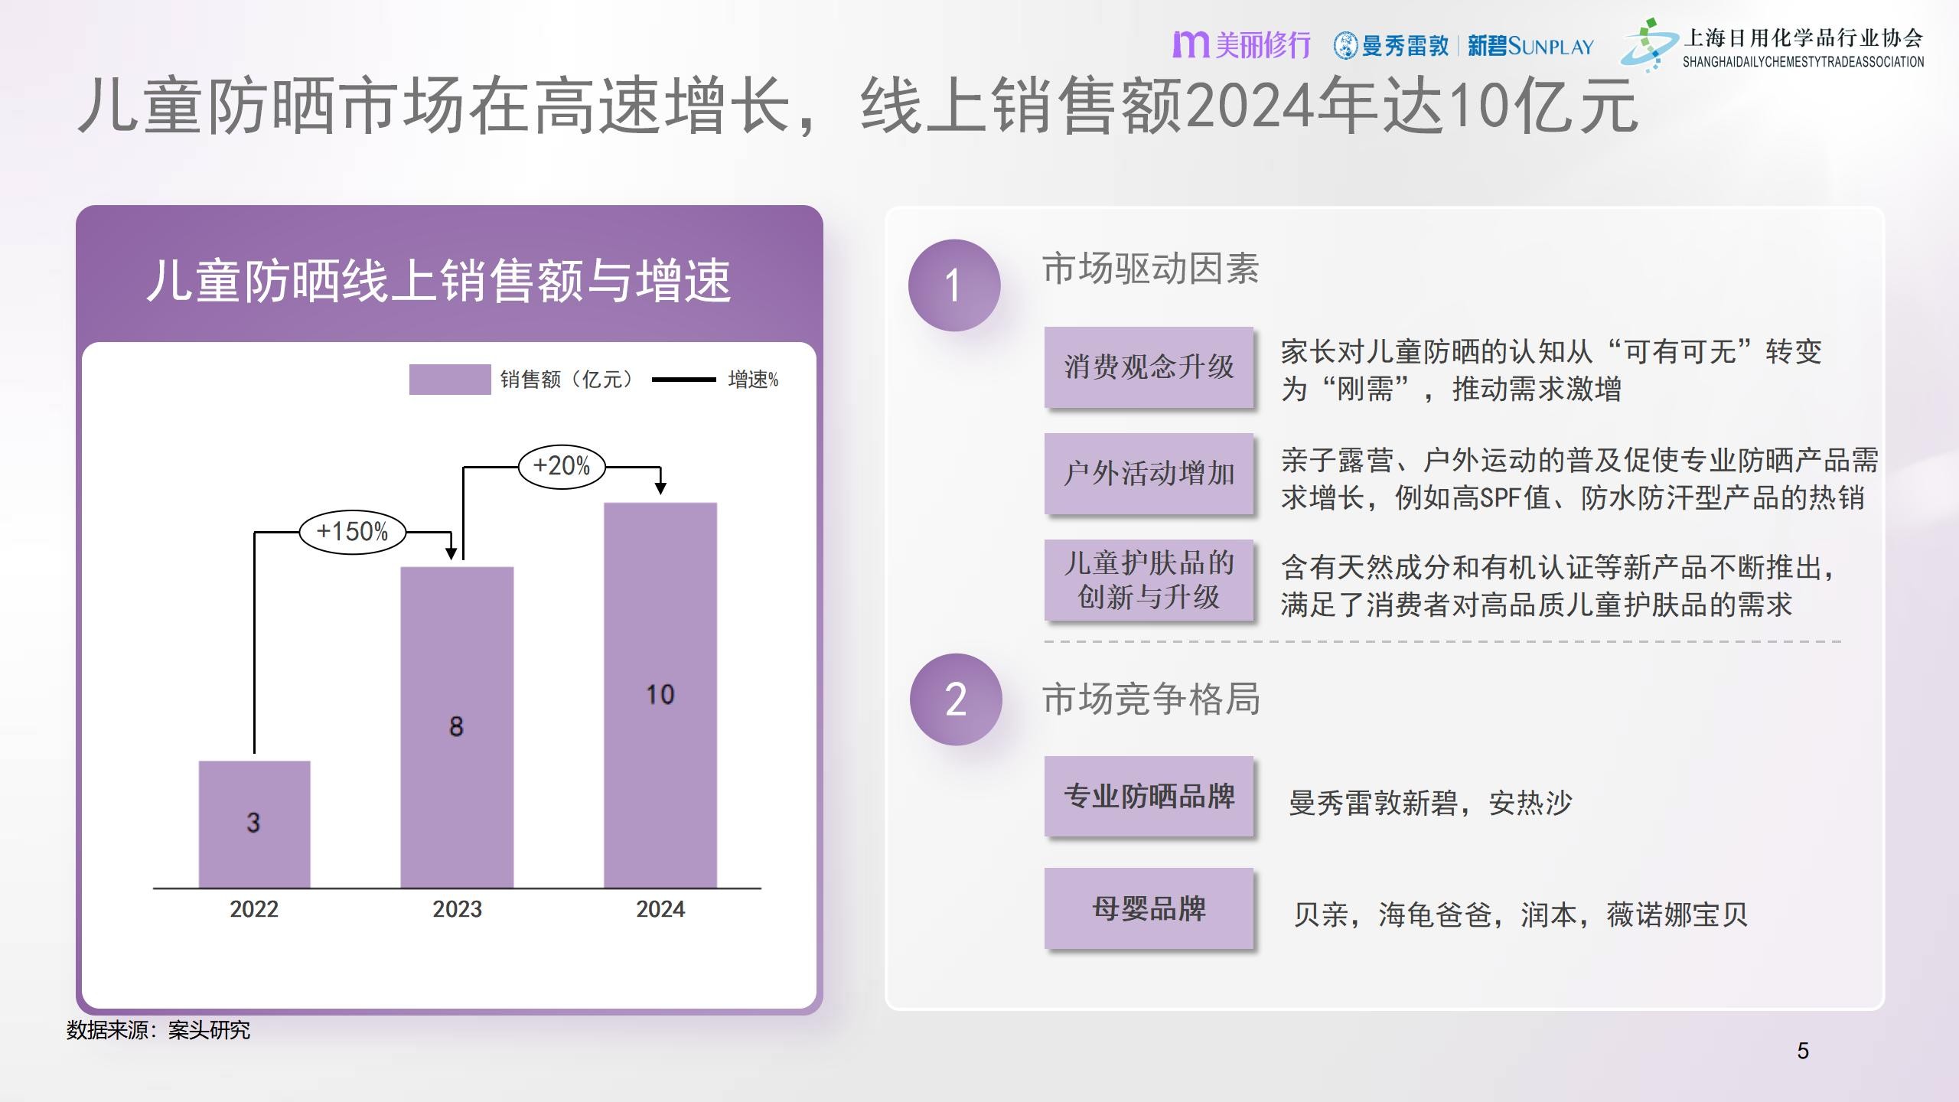
Task: Click the 新碧 Sunplay logo
Action: (x=1530, y=46)
